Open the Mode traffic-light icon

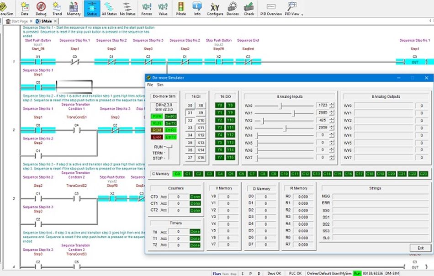coord(181,7)
